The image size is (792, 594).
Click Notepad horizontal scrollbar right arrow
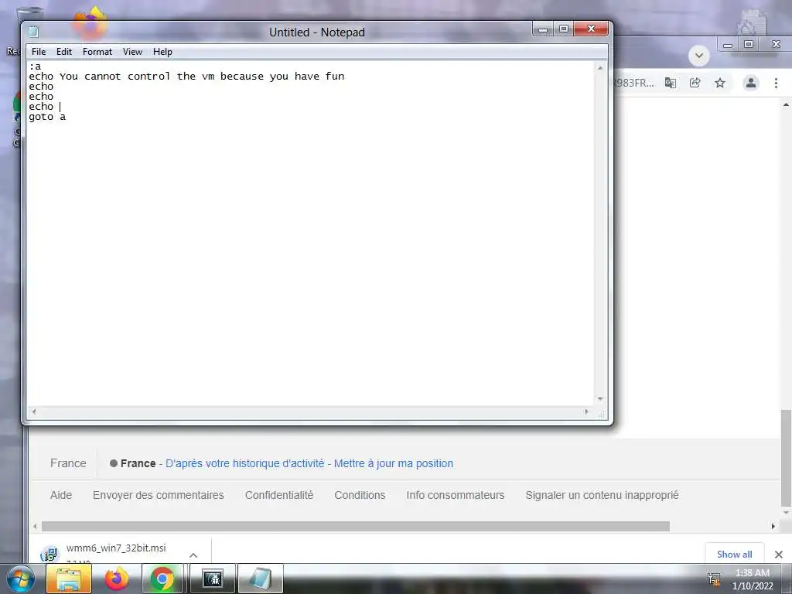(586, 411)
